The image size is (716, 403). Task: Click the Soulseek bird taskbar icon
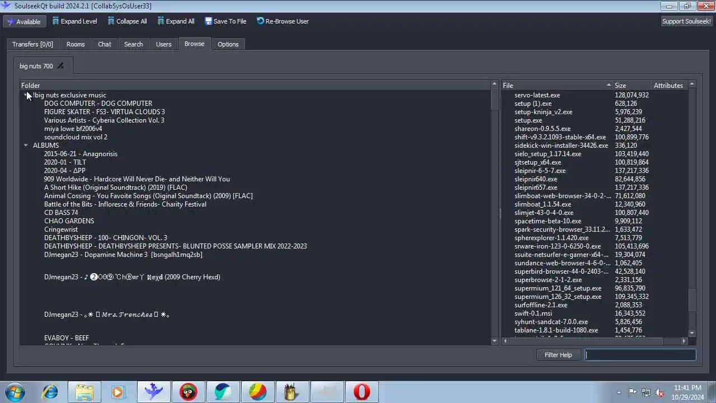click(153, 392)
